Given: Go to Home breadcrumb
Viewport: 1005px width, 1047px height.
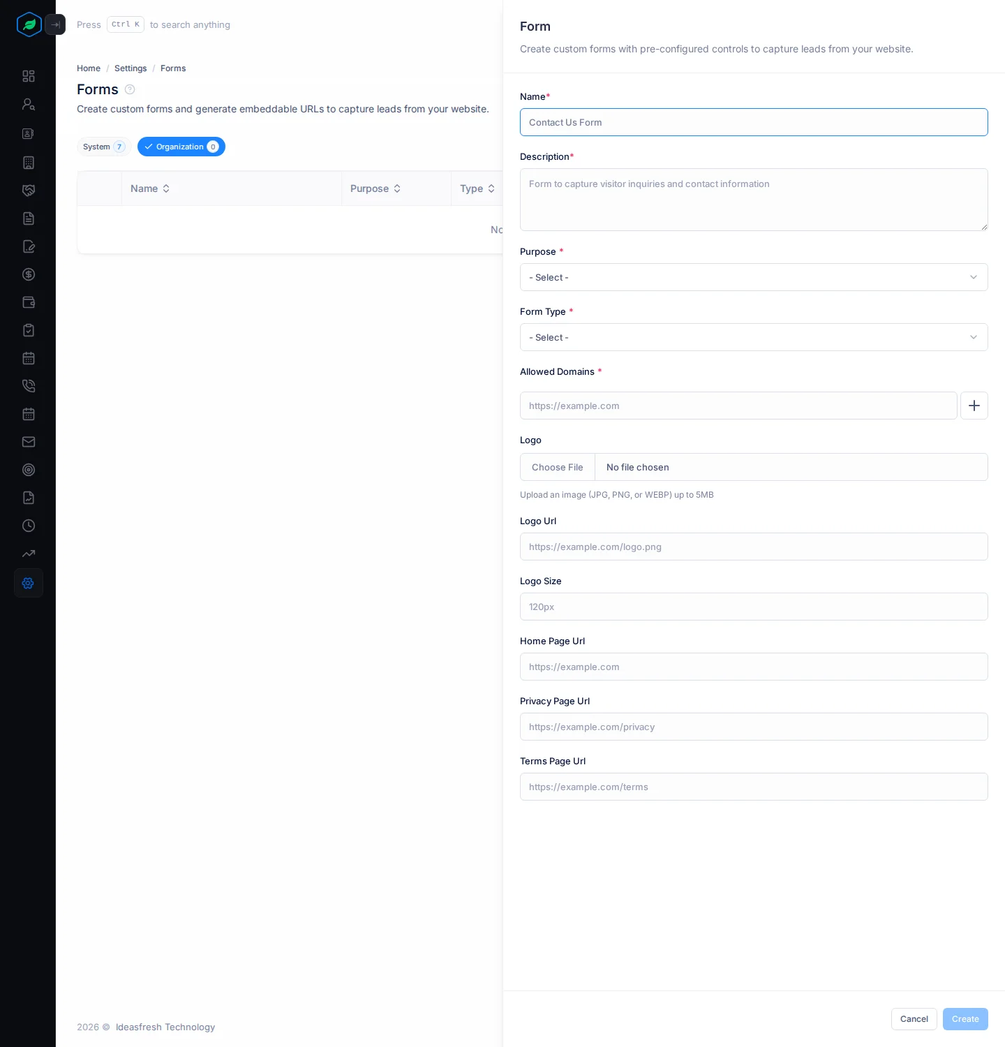Looking at the screenshot, I should [x=89, y=68].
